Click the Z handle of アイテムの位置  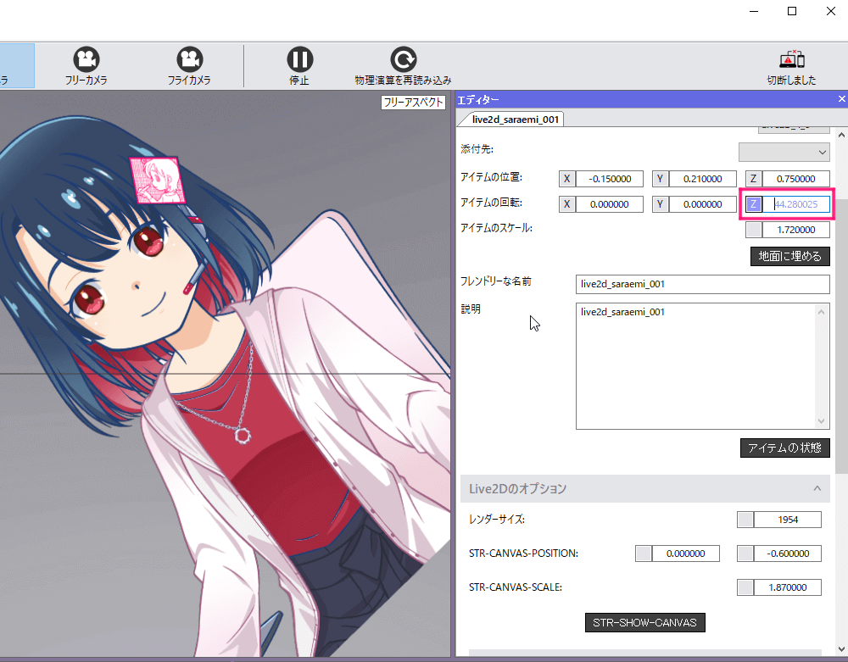pyautogui.click(x=753, y=179)
